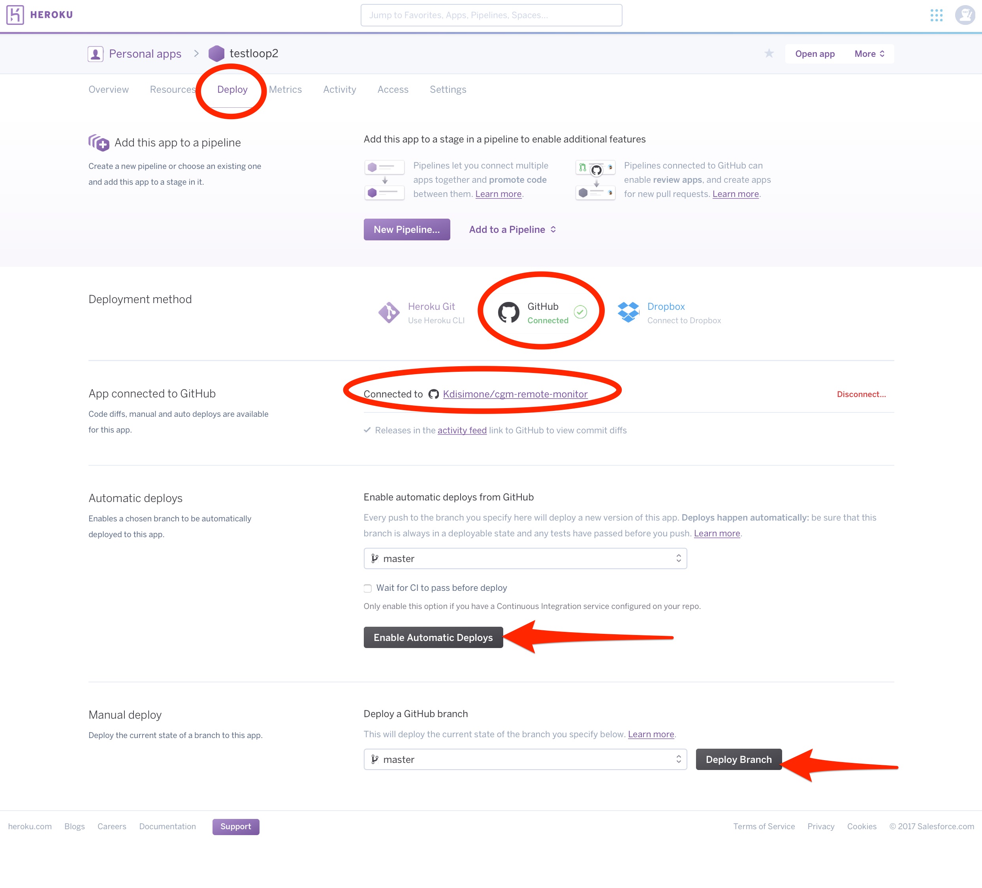
Task: Click the GitHub icon beside repository name
Action: (433, 394)
